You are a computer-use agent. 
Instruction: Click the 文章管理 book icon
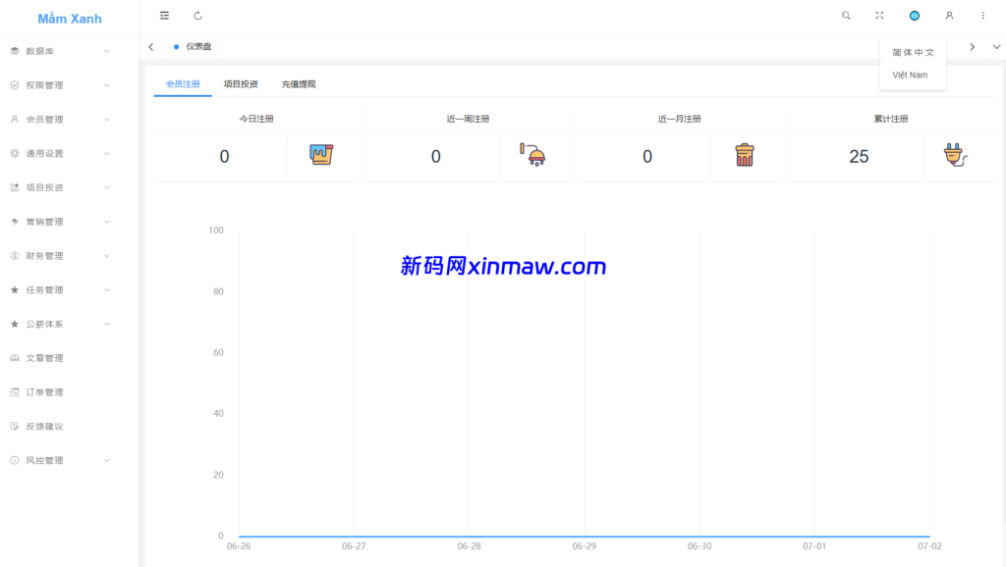click(14, 358)
